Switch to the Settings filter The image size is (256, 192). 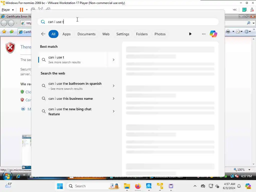point(123,34)
